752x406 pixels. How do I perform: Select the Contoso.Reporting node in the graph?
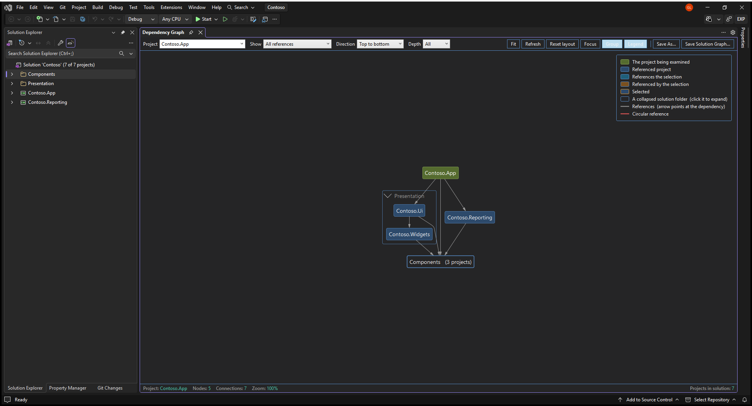click(470, 217)
